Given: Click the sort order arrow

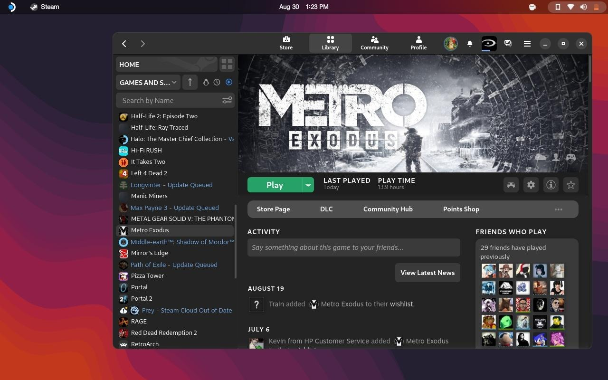Looking at the screenshot, I should (190, 82).
